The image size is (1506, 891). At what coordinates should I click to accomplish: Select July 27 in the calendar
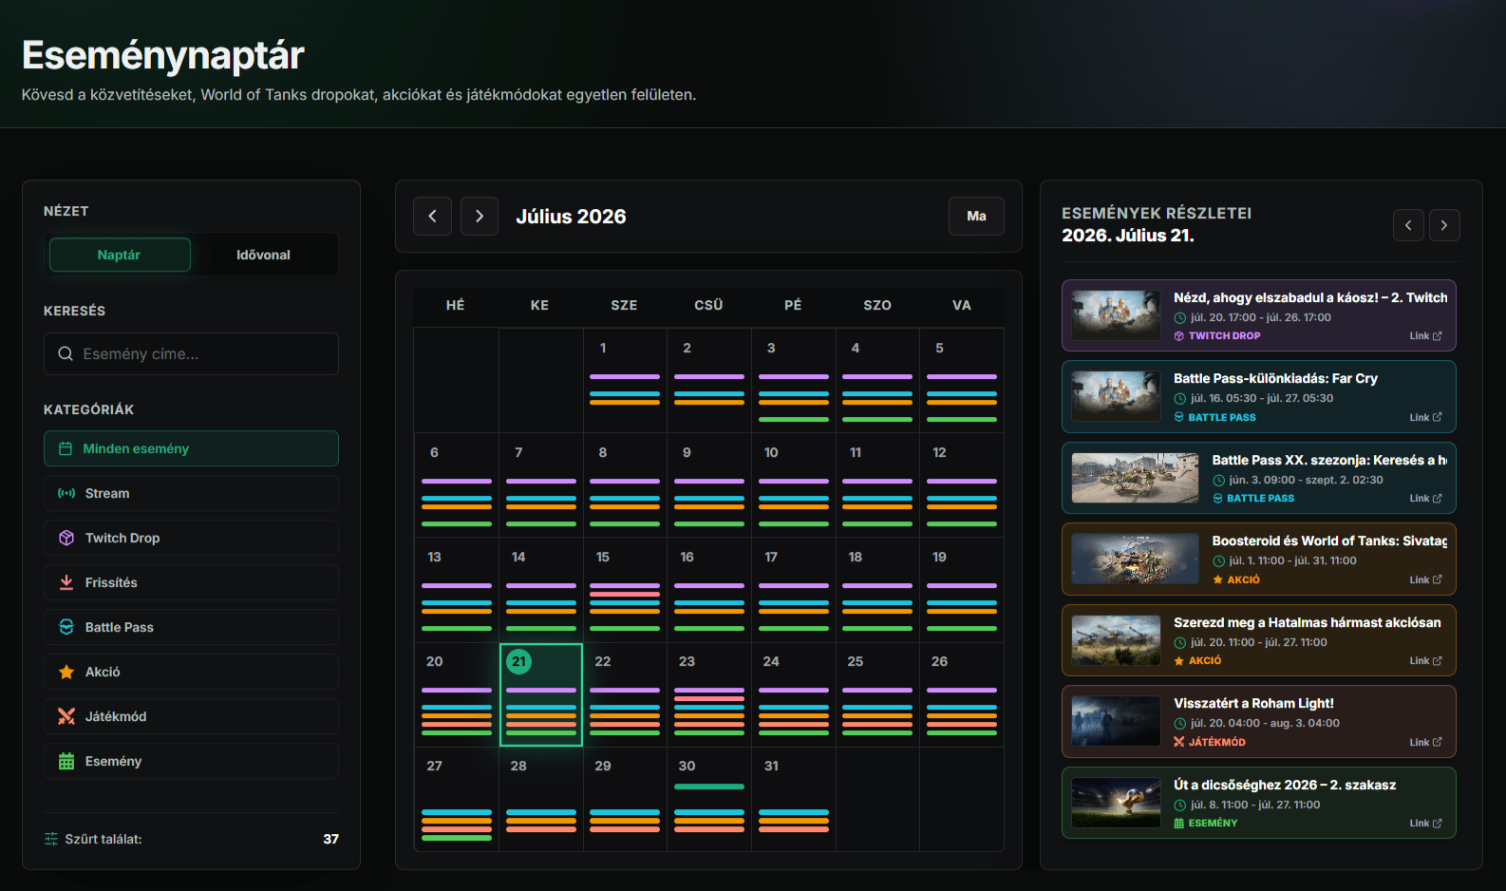(456, 799)
